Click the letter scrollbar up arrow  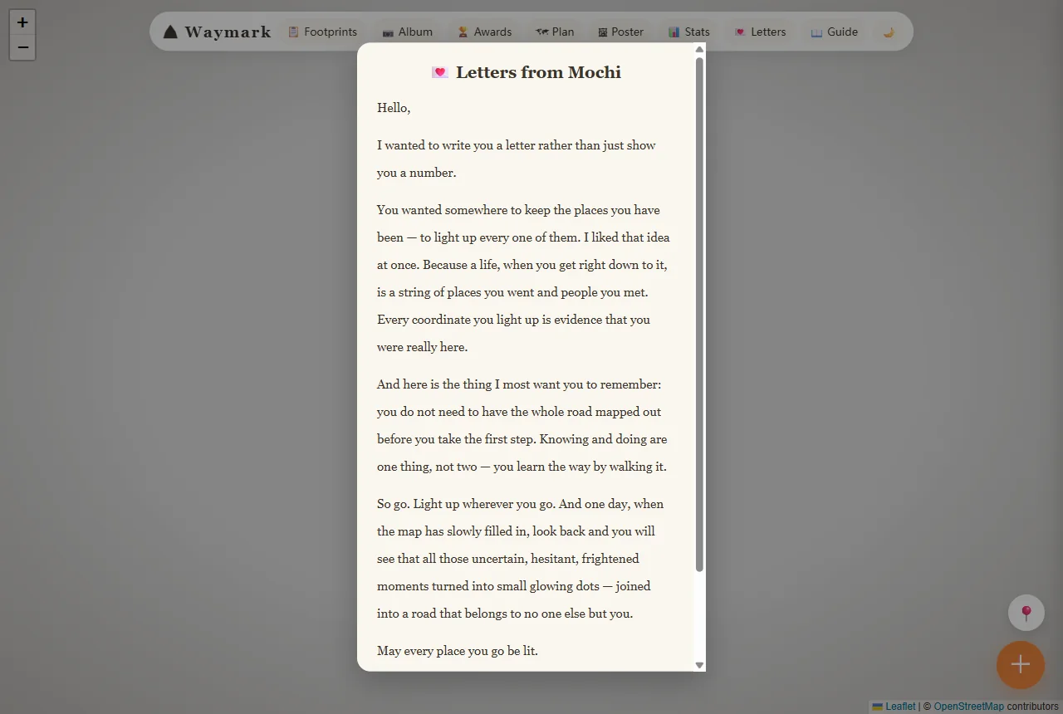pyautogui.click(x=699, y=50)
